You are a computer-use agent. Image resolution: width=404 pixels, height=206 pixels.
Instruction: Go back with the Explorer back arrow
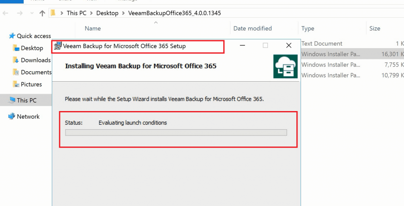coord(6,13)
